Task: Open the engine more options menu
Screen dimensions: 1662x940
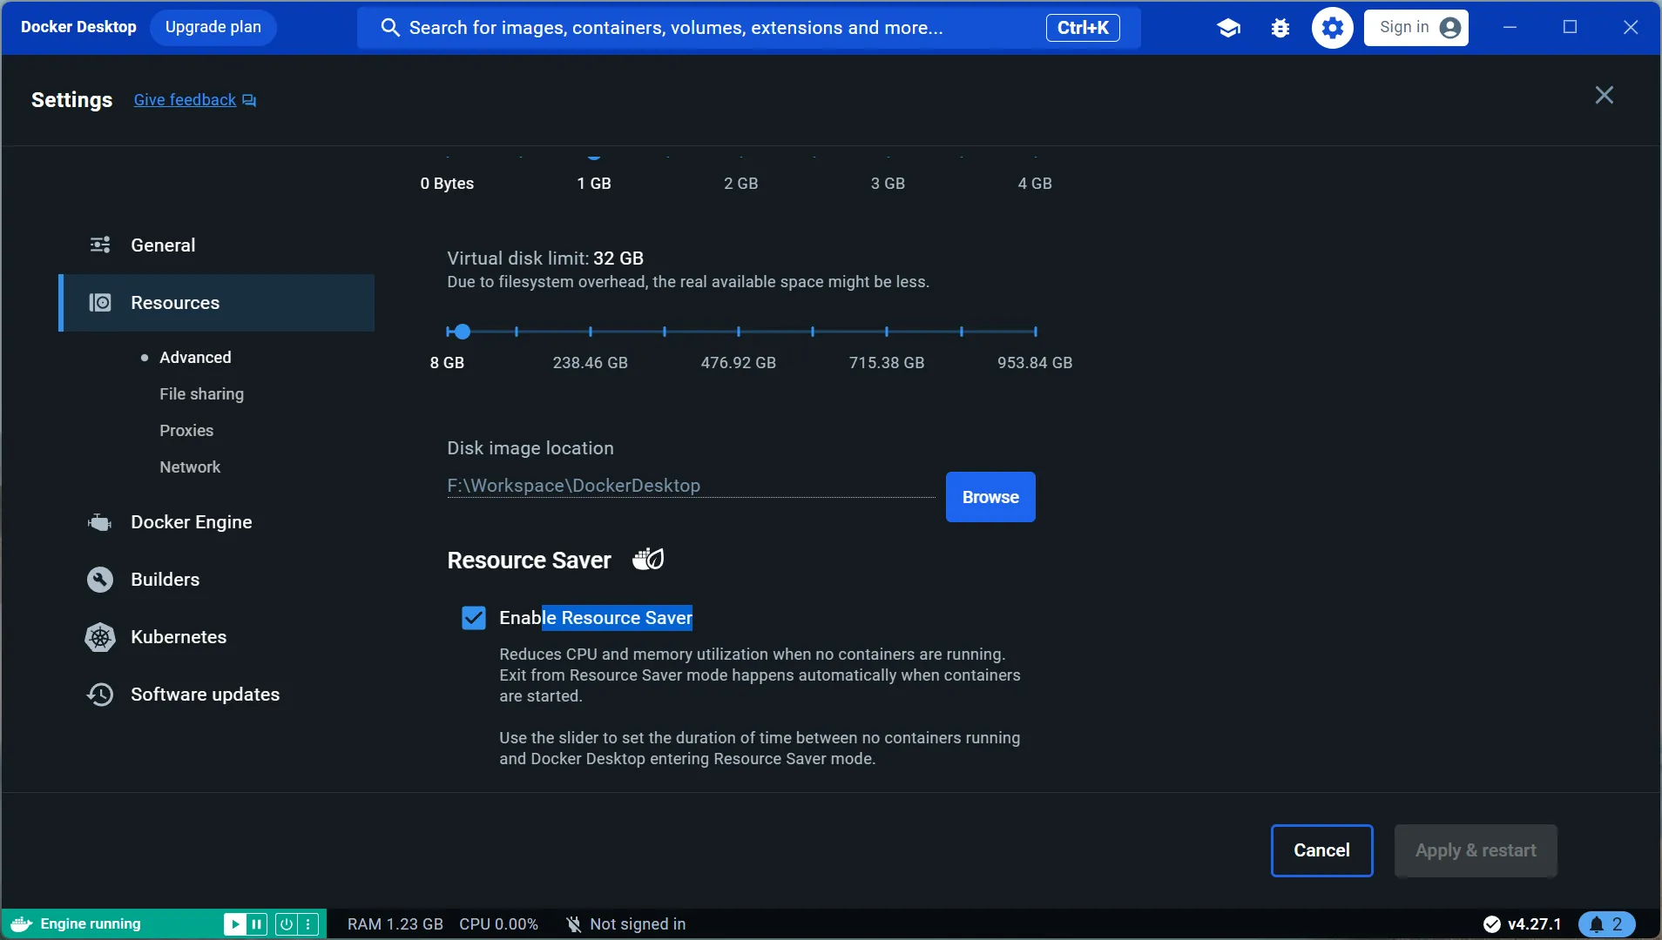Action: (x=308, y=924)
